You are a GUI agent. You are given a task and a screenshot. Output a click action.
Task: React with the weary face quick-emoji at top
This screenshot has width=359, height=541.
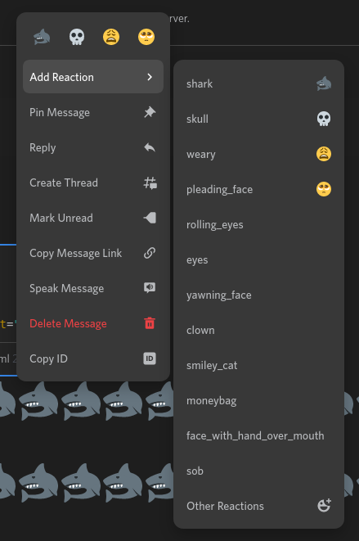[x=111, y=37]
